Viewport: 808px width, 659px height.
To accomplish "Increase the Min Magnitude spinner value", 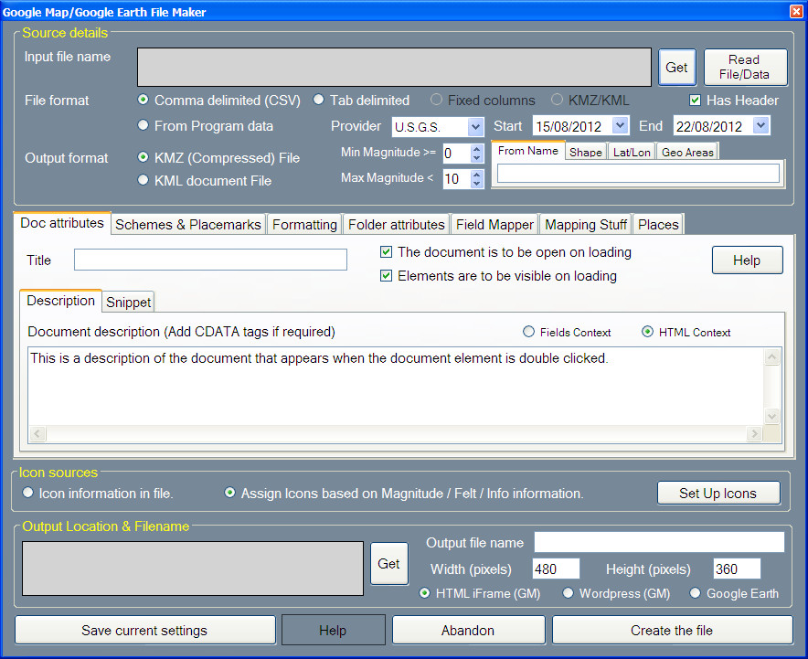I will [x=476, y=149].
